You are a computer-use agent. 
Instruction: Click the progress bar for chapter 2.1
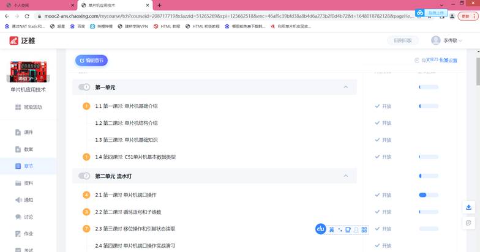[x=429, y=195]
